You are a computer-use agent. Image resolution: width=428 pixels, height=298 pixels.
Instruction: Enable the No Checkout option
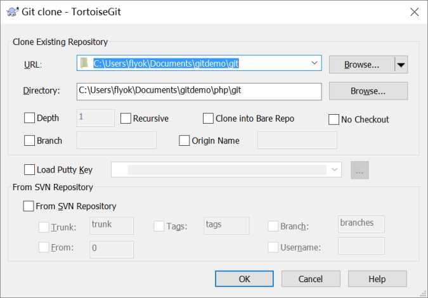tap(334, 120)
